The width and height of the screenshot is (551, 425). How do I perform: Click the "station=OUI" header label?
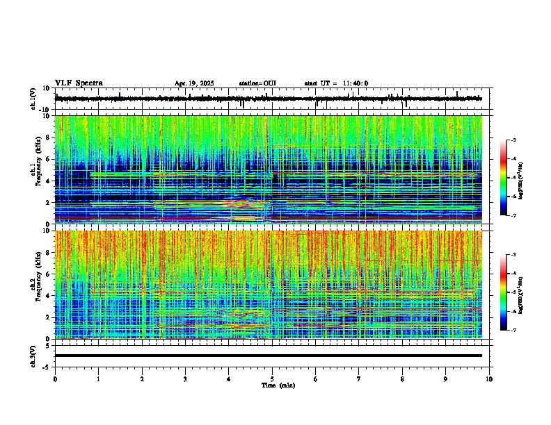click(x=257, y=83)
